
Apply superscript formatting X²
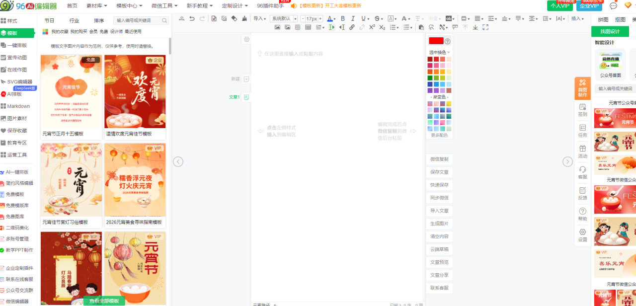[x=372, y=27]
